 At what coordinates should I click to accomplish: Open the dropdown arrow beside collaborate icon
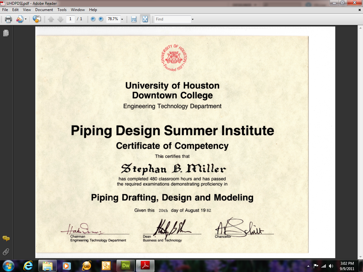coord(26,19)
